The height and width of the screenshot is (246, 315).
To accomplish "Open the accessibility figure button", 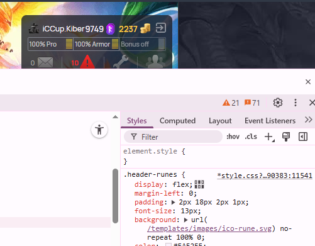I will pos(99,130).
